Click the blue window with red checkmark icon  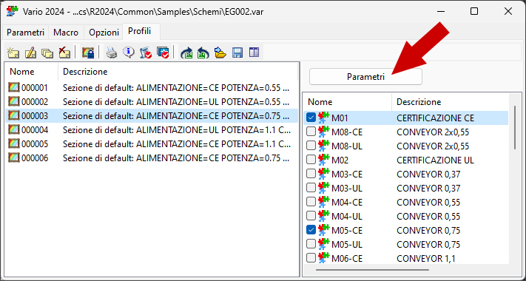163,53
